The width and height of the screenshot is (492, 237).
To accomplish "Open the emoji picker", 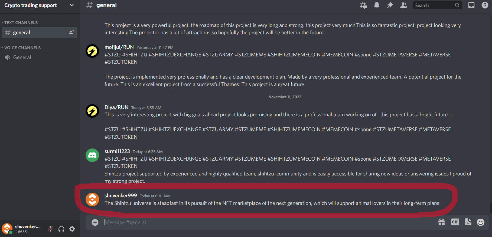I will 481,222.
